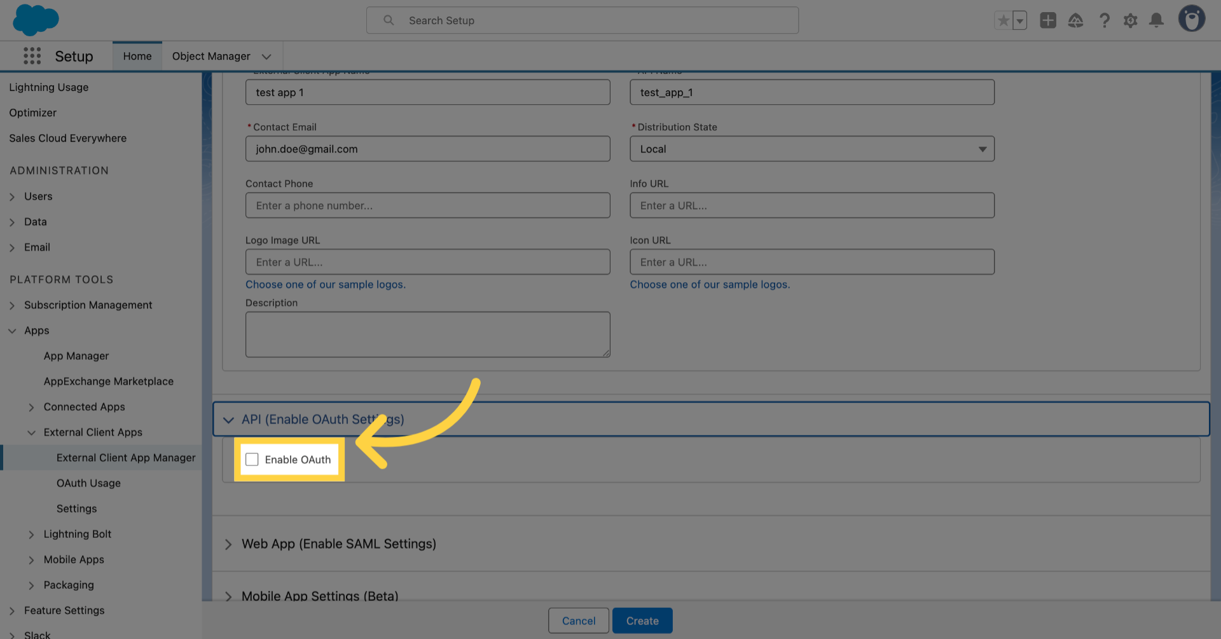Switch to the Object Manager tab
This screenshot has width=1221, height=639.
click(x=212, y=56)
